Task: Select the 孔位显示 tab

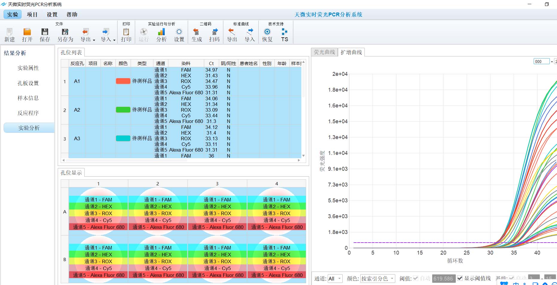Action: (71, 173)
